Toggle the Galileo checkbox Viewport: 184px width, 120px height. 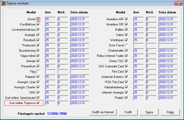[126, 30]
